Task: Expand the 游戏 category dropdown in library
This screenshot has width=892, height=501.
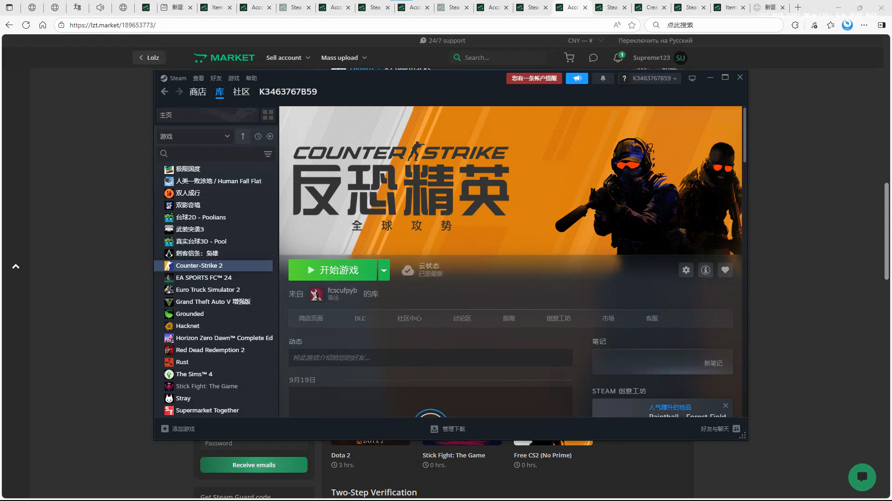Action: click(x=195, y=136)
